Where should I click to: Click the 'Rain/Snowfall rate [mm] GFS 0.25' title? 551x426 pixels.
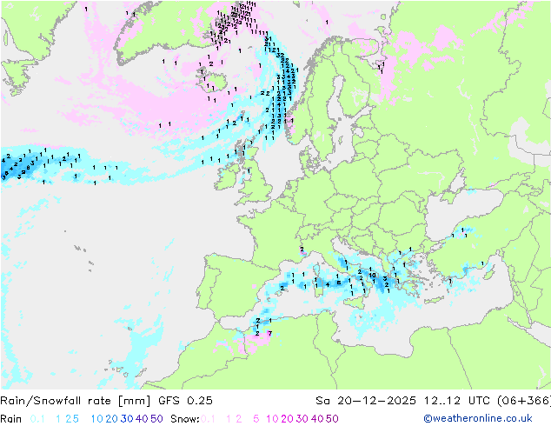[106, 400]
